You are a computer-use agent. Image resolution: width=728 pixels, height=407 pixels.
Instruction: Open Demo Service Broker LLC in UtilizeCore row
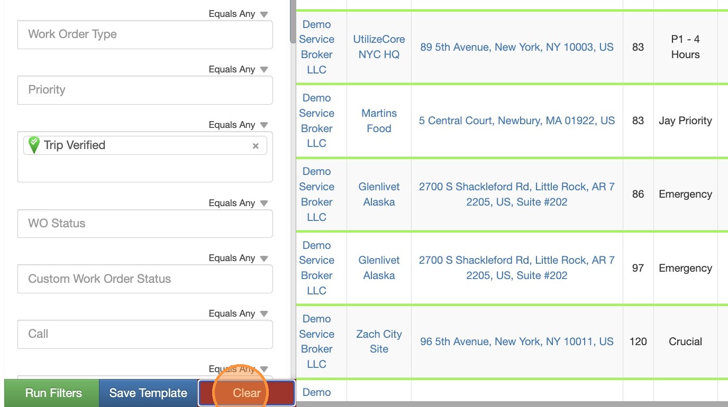click(x=316, y=47)
